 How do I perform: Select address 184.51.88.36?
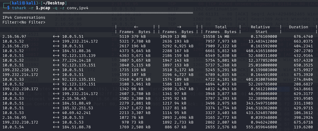click(76, 51)
